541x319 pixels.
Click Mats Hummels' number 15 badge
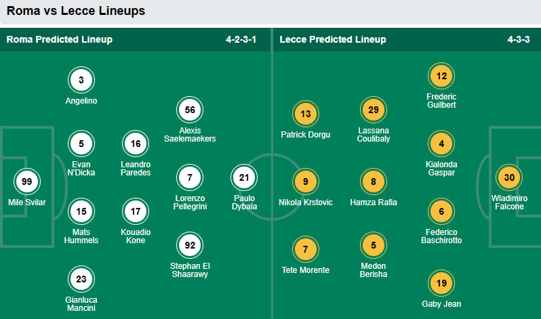point(81,211)
